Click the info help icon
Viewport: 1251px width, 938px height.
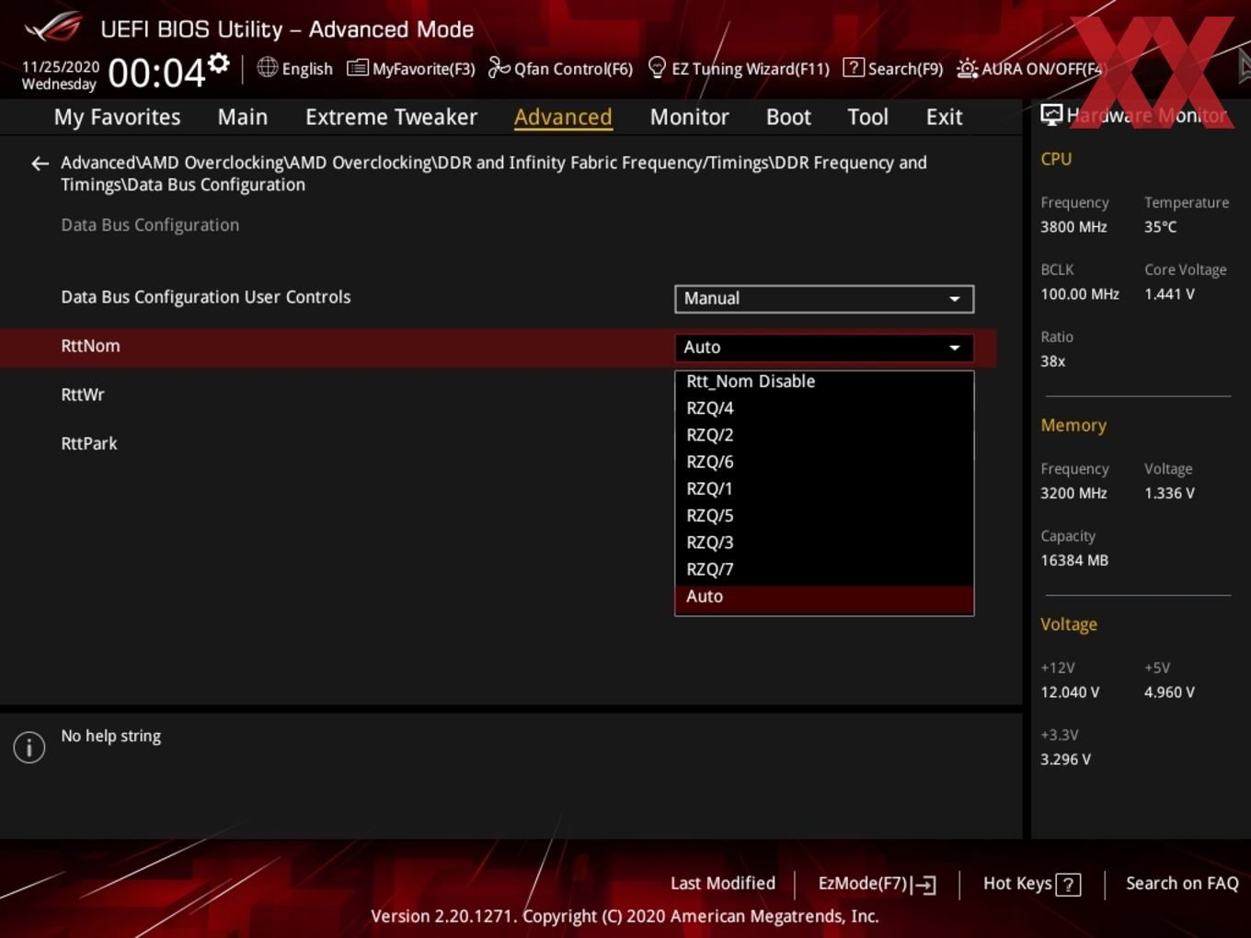[x=29, y=748]
